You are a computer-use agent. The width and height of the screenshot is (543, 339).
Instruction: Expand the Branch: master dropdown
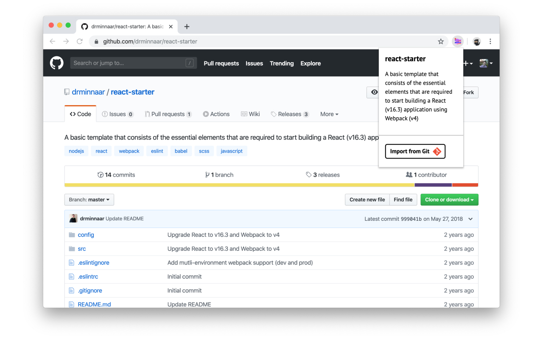click(x=89, y=200)
